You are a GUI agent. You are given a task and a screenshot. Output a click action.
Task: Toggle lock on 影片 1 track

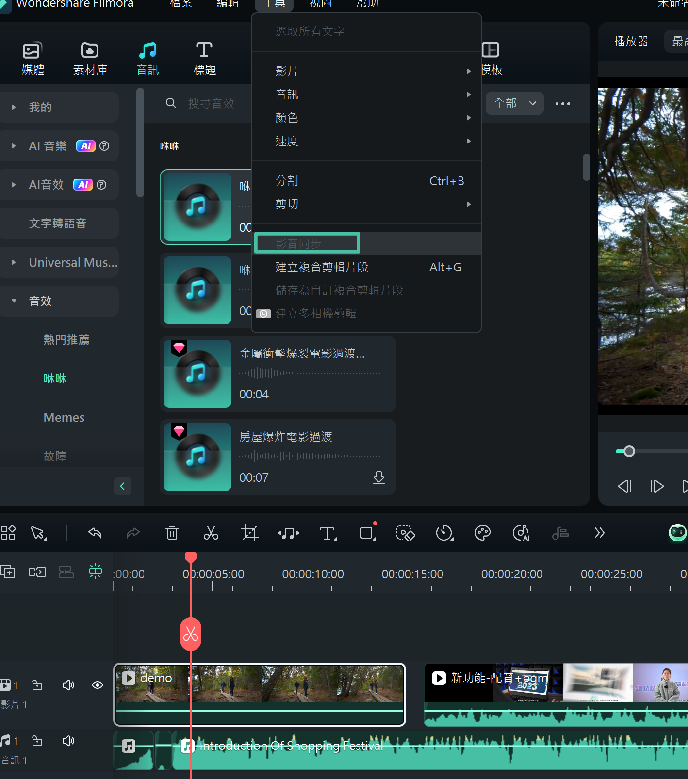[37, 685]
